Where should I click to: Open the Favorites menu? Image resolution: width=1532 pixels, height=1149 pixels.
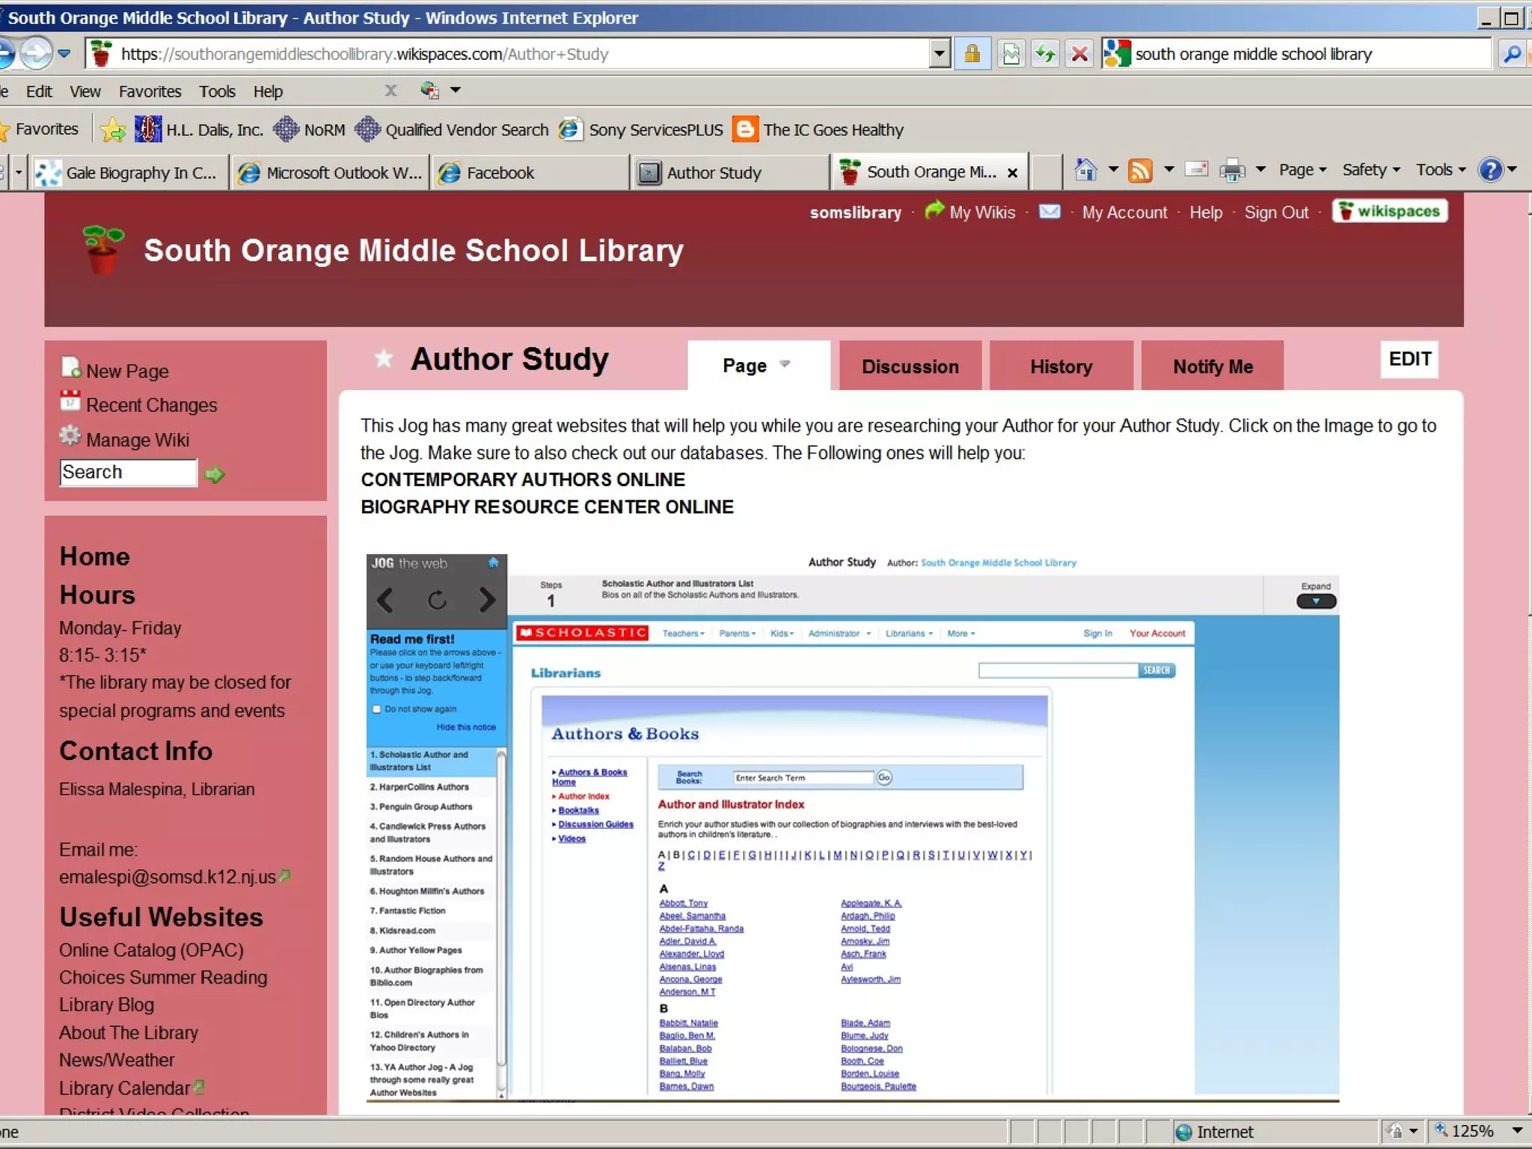tap(150, 91)
